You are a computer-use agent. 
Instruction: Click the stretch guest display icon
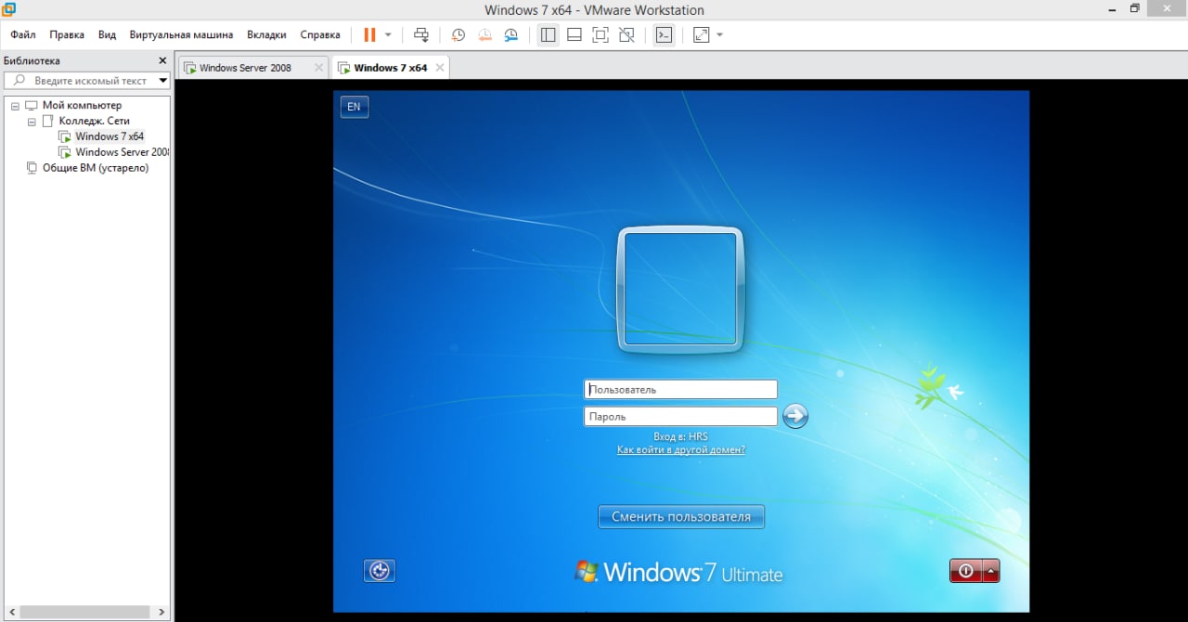tap(702, 35)
